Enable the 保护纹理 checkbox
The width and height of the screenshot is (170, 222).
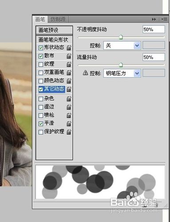41,132
